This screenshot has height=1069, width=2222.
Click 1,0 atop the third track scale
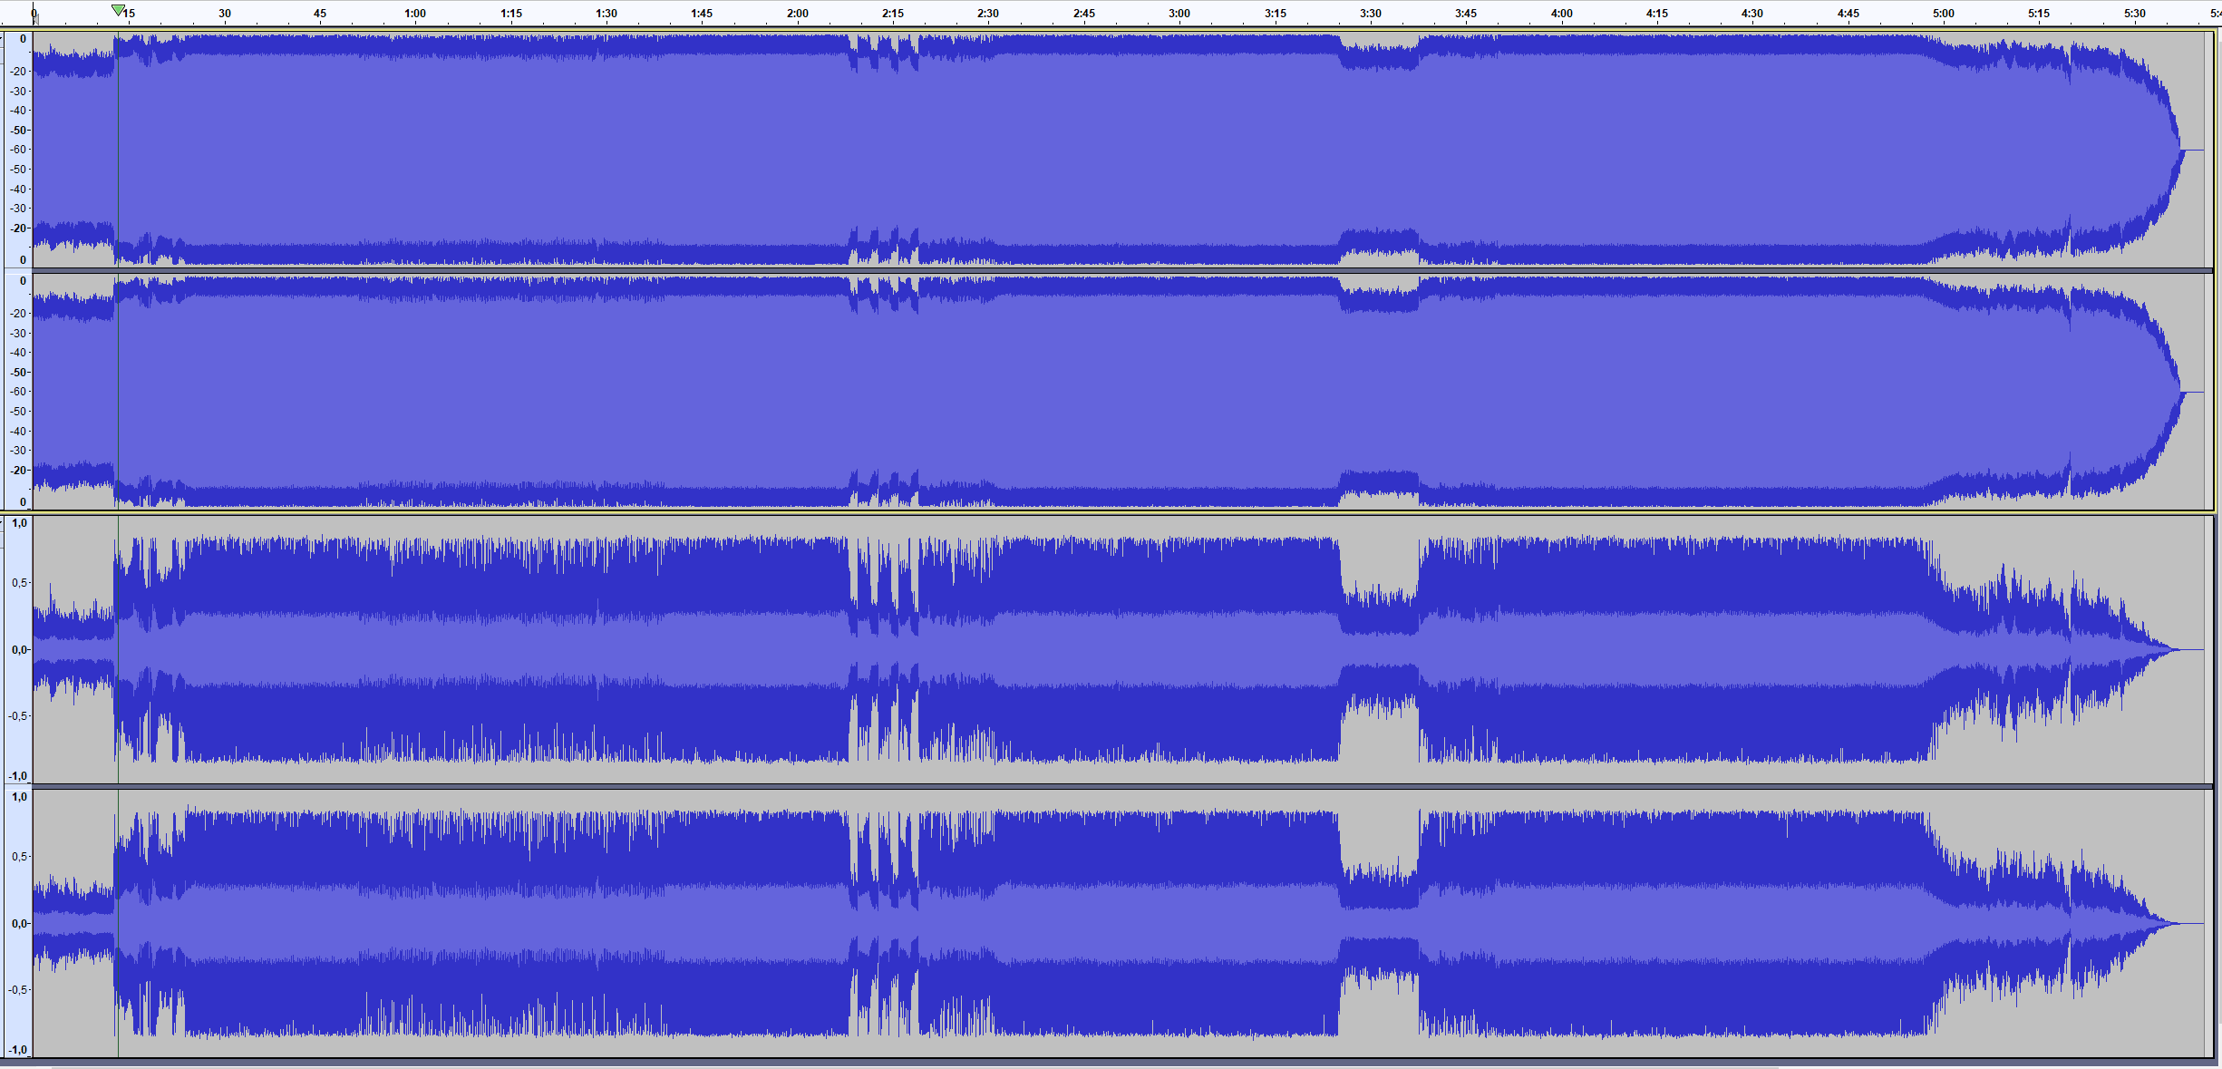click(19, 523)
